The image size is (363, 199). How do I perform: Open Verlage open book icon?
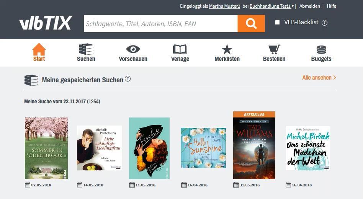tap(180, 49)
